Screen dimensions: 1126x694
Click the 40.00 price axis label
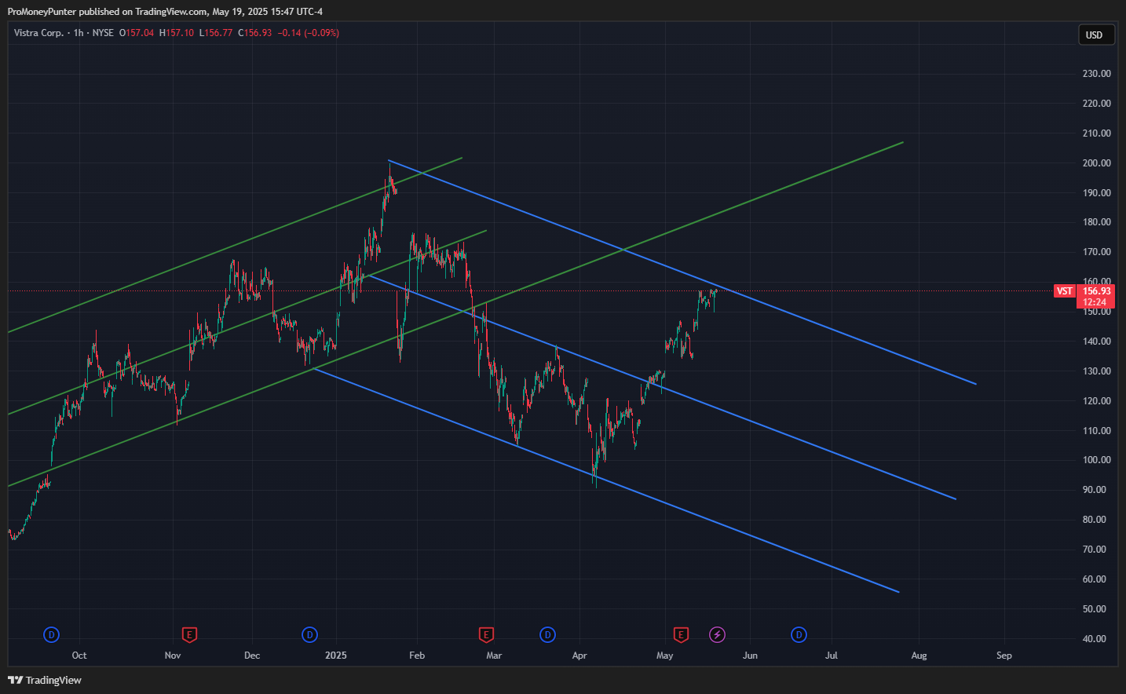point(1095,639)
